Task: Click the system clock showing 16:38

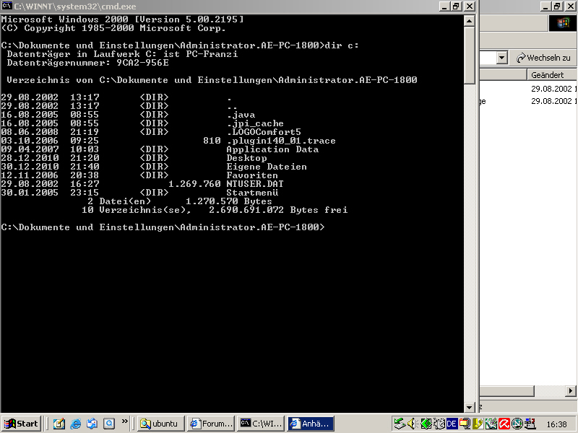Action: point(556,424)
